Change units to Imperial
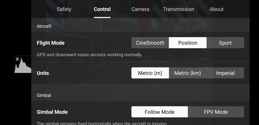 225,73
